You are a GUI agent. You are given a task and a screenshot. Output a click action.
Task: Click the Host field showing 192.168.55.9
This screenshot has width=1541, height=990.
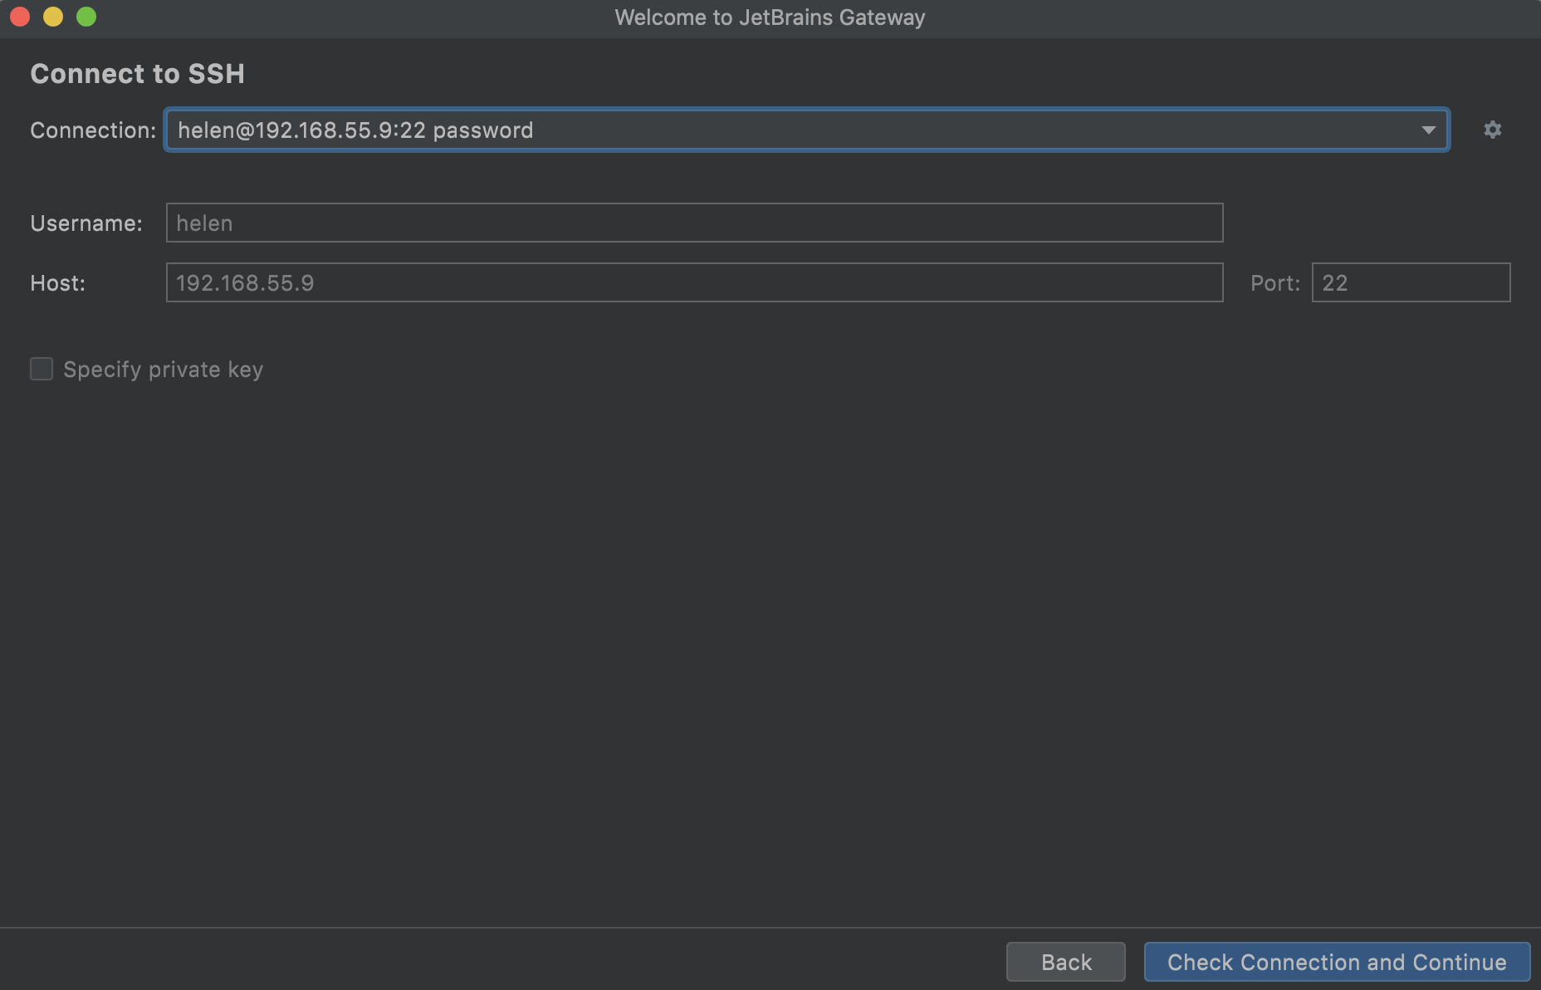coord(694,282)
